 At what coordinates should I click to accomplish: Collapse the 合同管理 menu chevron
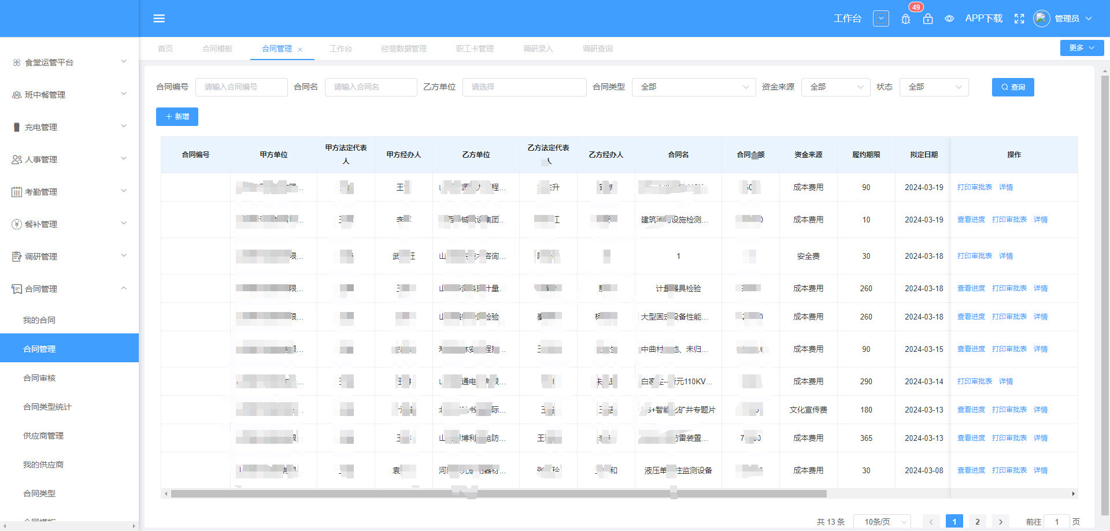pyautogui.click(x=123, y=288)
